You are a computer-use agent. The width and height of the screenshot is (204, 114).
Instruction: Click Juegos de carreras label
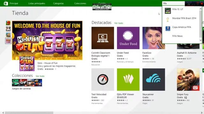[21, 89]
